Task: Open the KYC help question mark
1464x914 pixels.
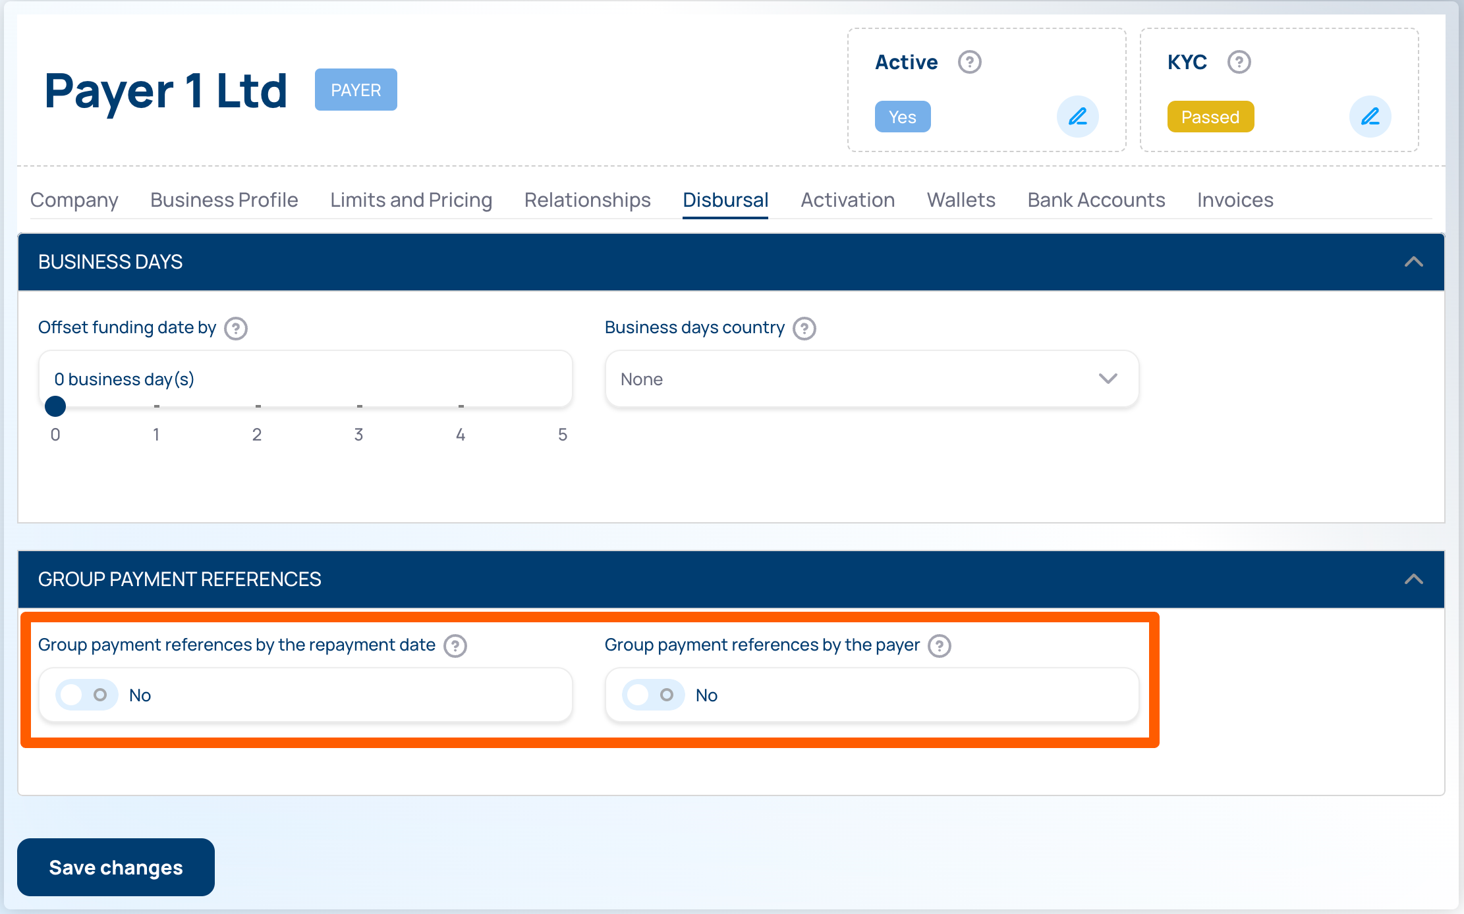Action: pos(1239,62)
